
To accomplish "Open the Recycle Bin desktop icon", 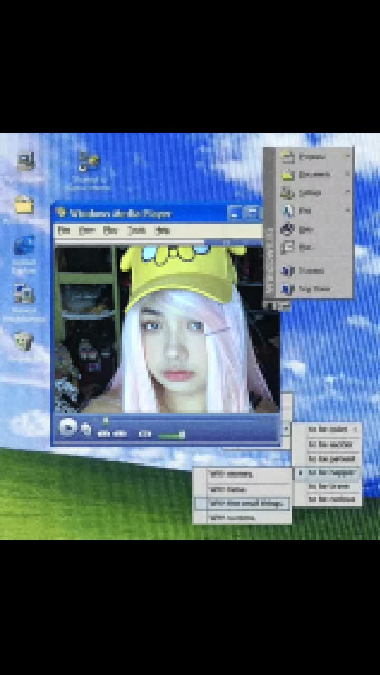I will pyautogui.click(x=24, y=341).
